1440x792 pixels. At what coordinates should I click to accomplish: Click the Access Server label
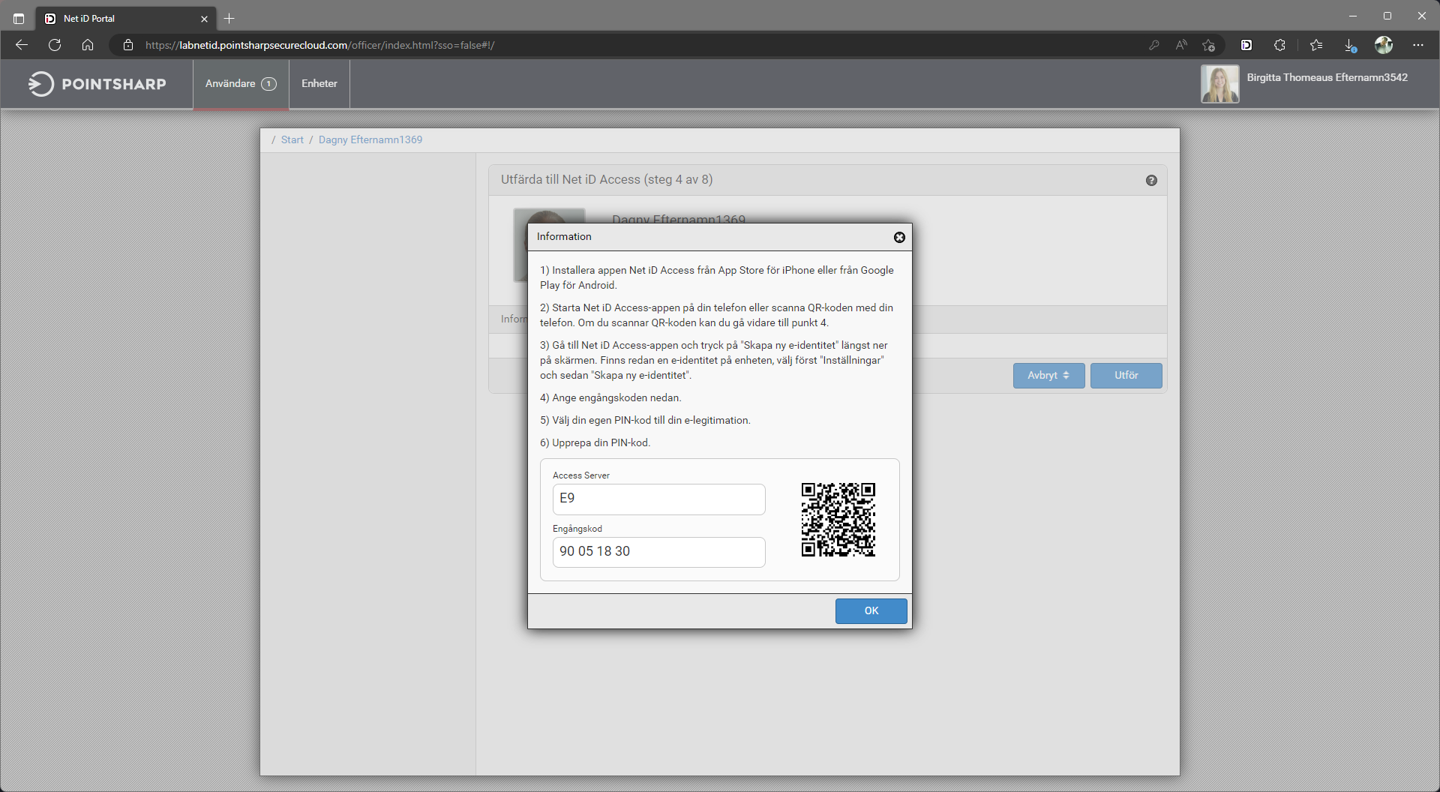(x=581, y=475)
